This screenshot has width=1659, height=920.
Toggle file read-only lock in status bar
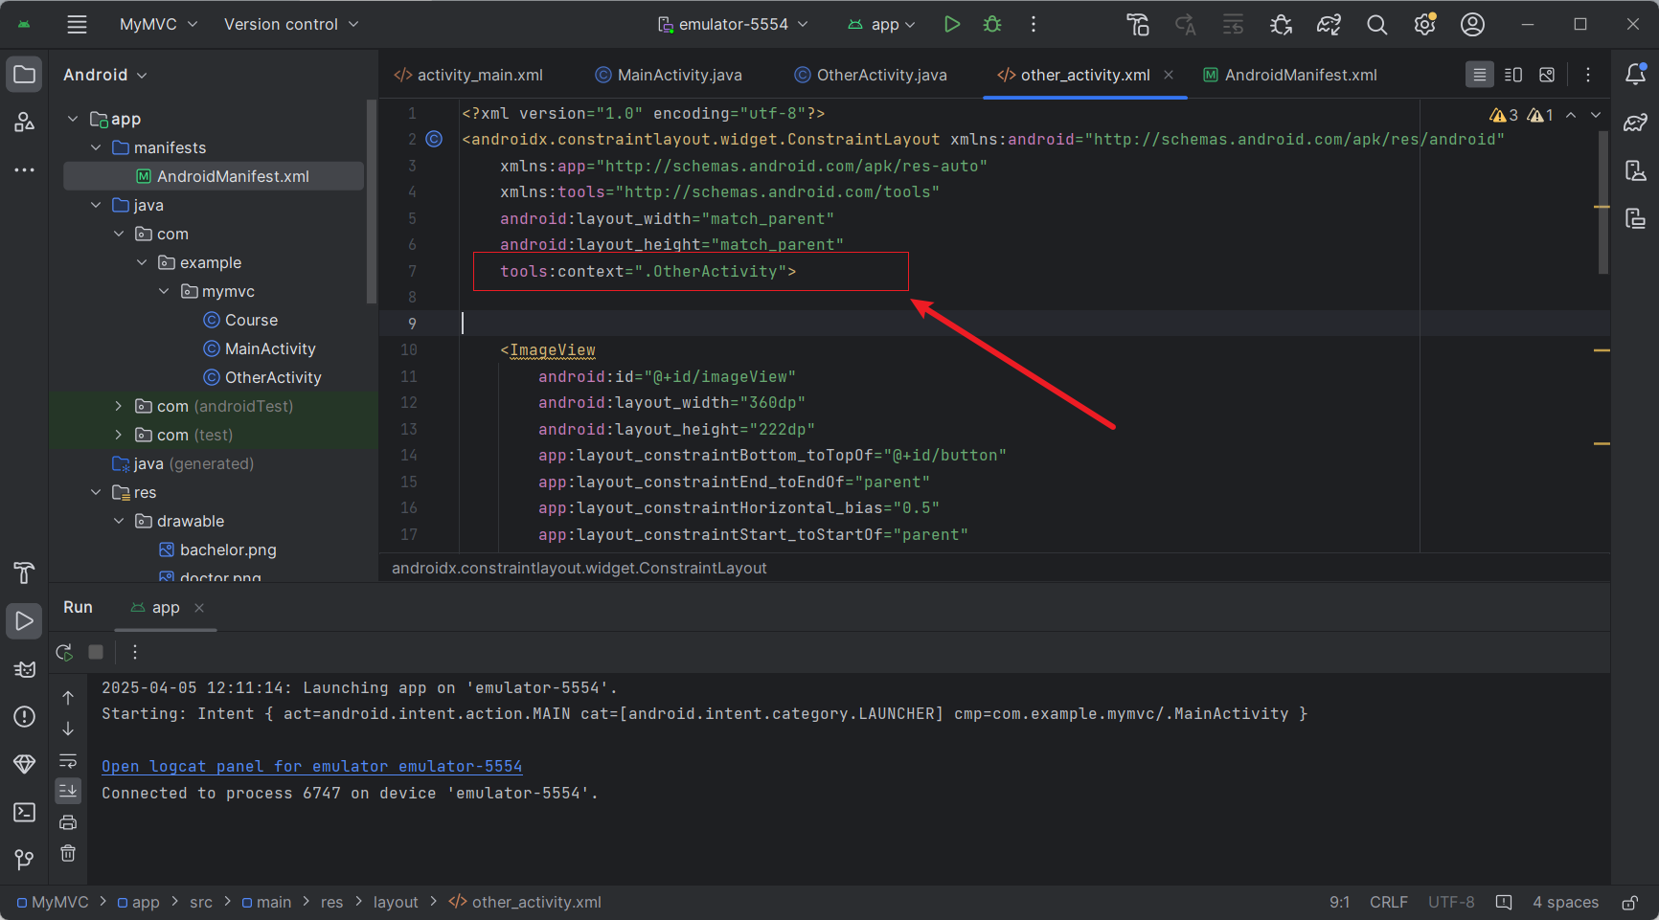click(1629, 903)
